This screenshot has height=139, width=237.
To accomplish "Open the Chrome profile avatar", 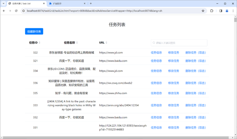I will (x=227, y=11).
